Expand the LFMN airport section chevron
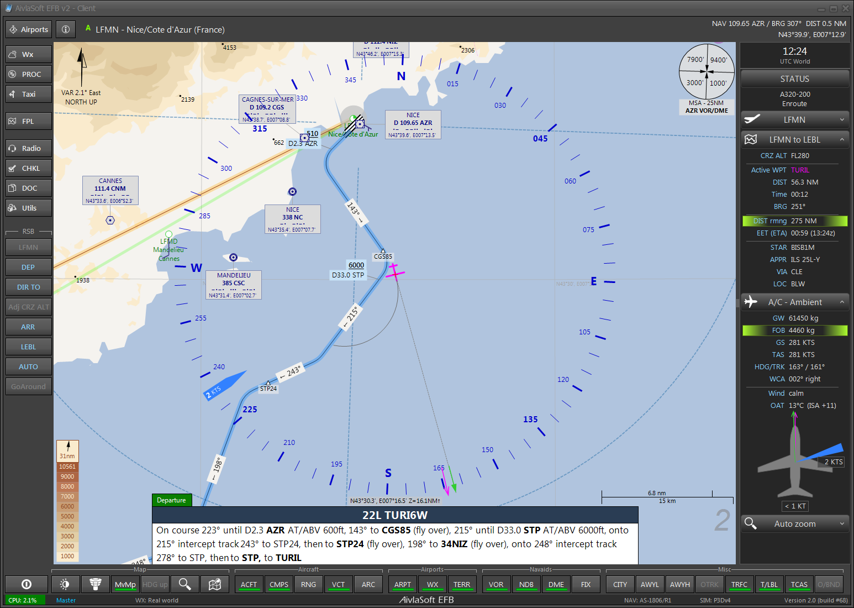 [842, 120]
